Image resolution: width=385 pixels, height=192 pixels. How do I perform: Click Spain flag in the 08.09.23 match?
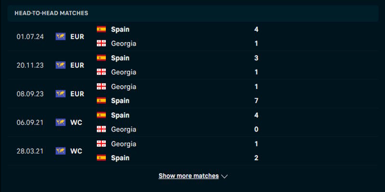tap(101, 101)
